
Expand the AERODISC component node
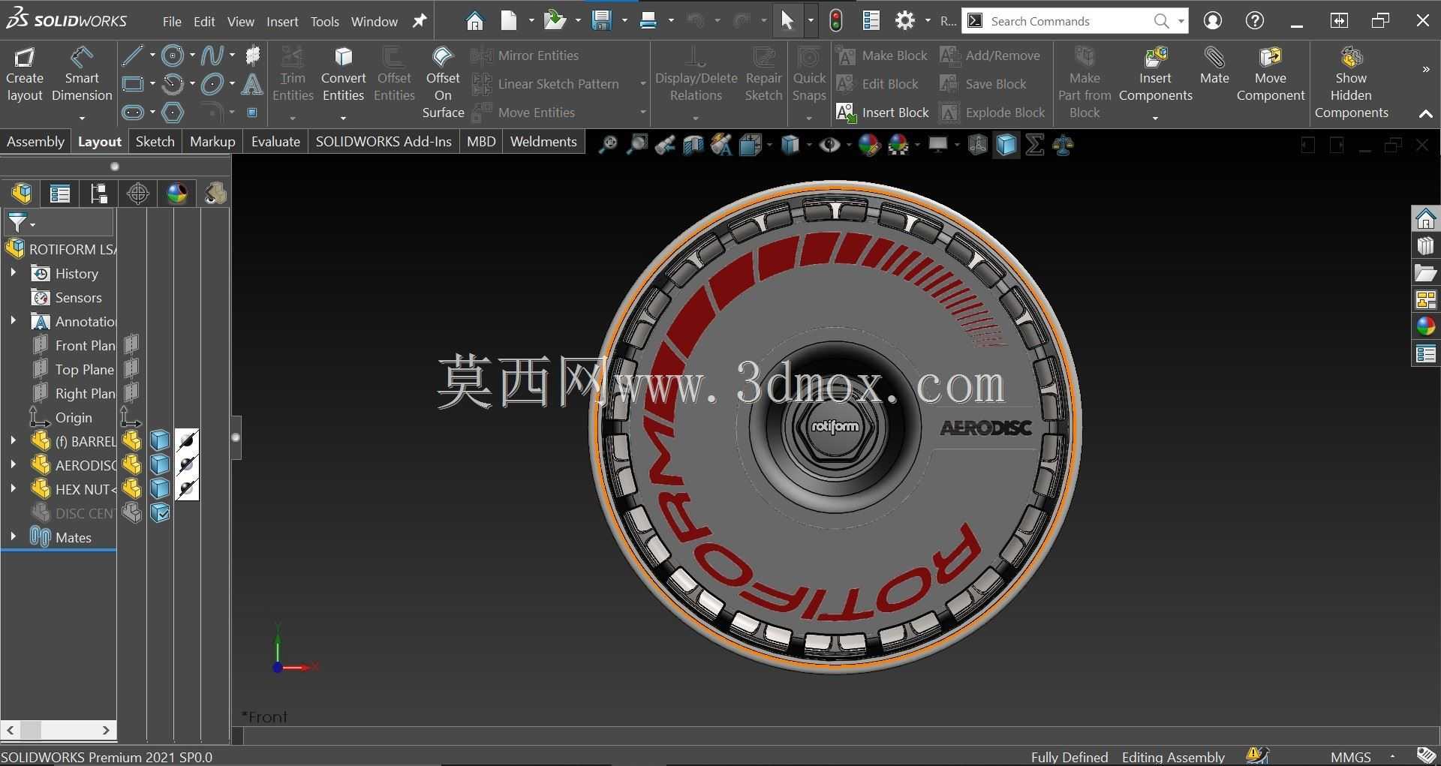(13, 465)
